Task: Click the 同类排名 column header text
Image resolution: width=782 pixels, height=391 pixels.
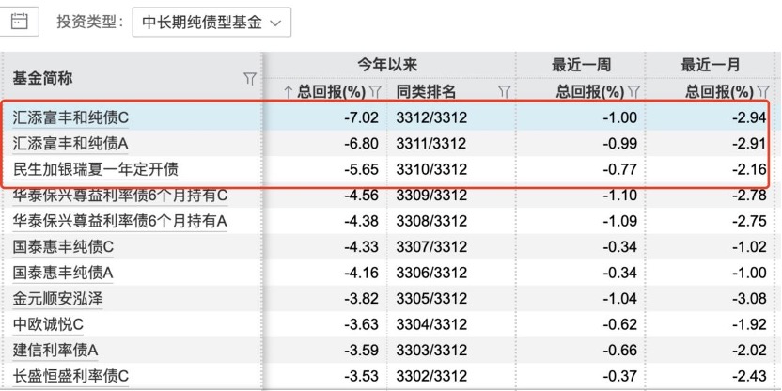Action: click(426, 92)
